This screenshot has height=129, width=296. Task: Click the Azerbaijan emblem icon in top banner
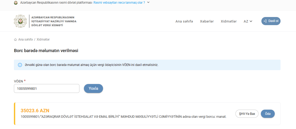click(16, 3)
